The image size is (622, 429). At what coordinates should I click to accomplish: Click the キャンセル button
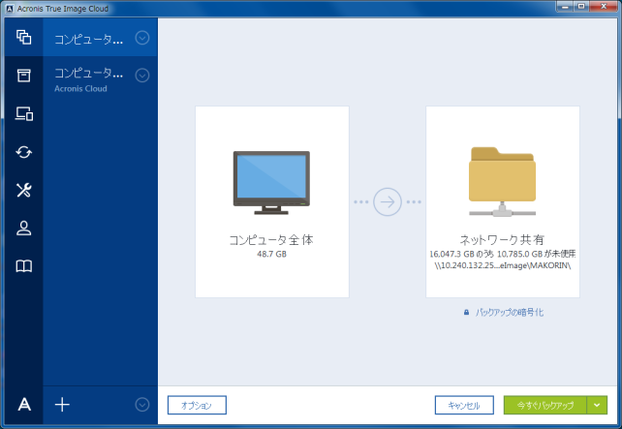[464, 405]
